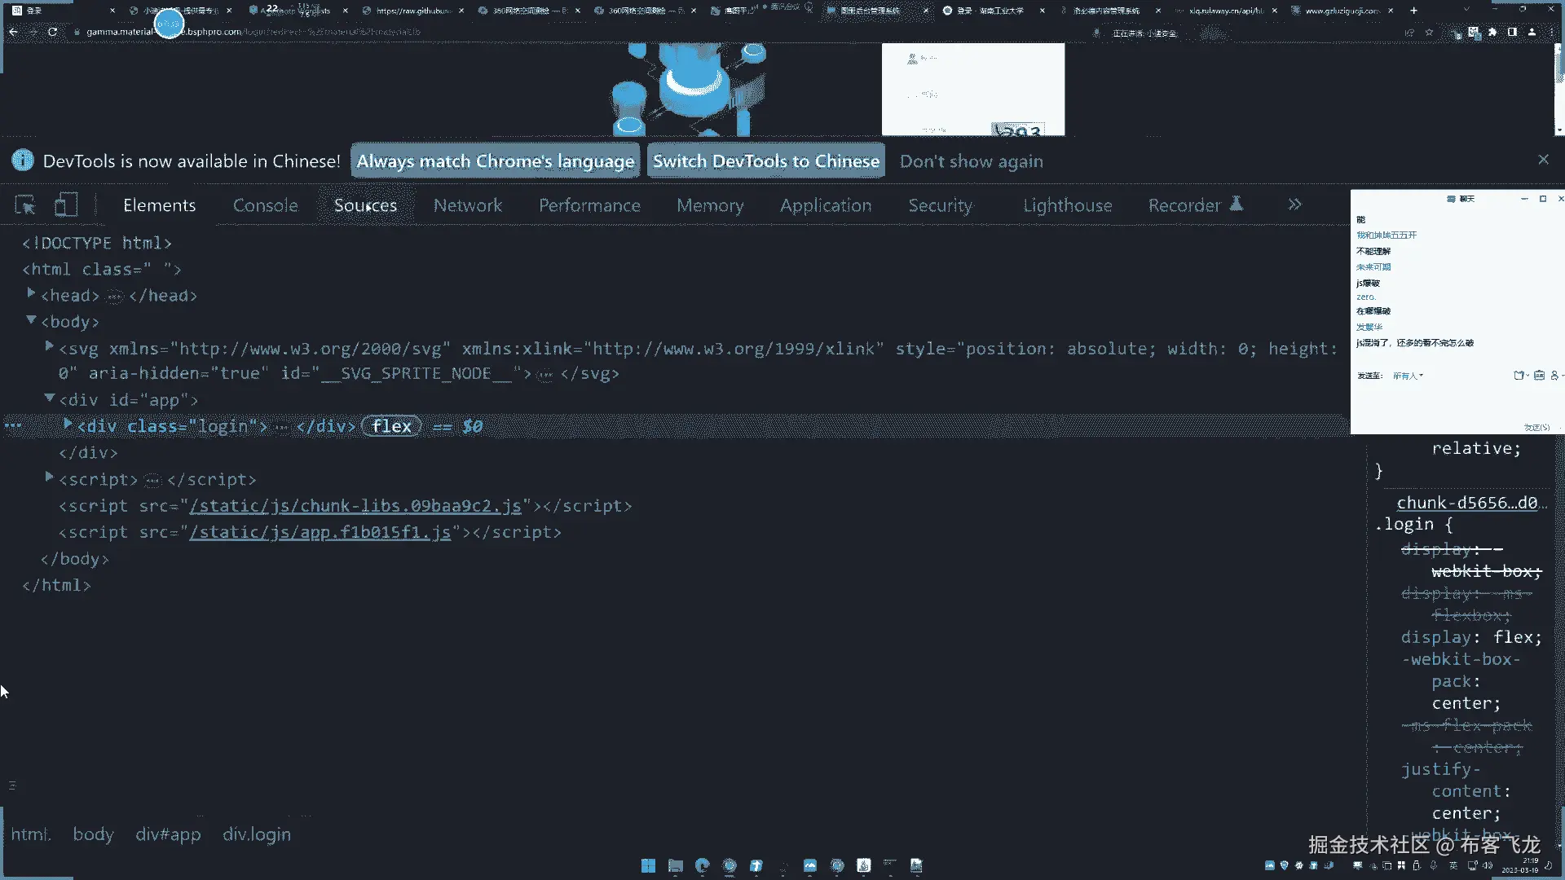1565x880 pixels.
Task: Collapse the div id app node
Action: point(50,398)
